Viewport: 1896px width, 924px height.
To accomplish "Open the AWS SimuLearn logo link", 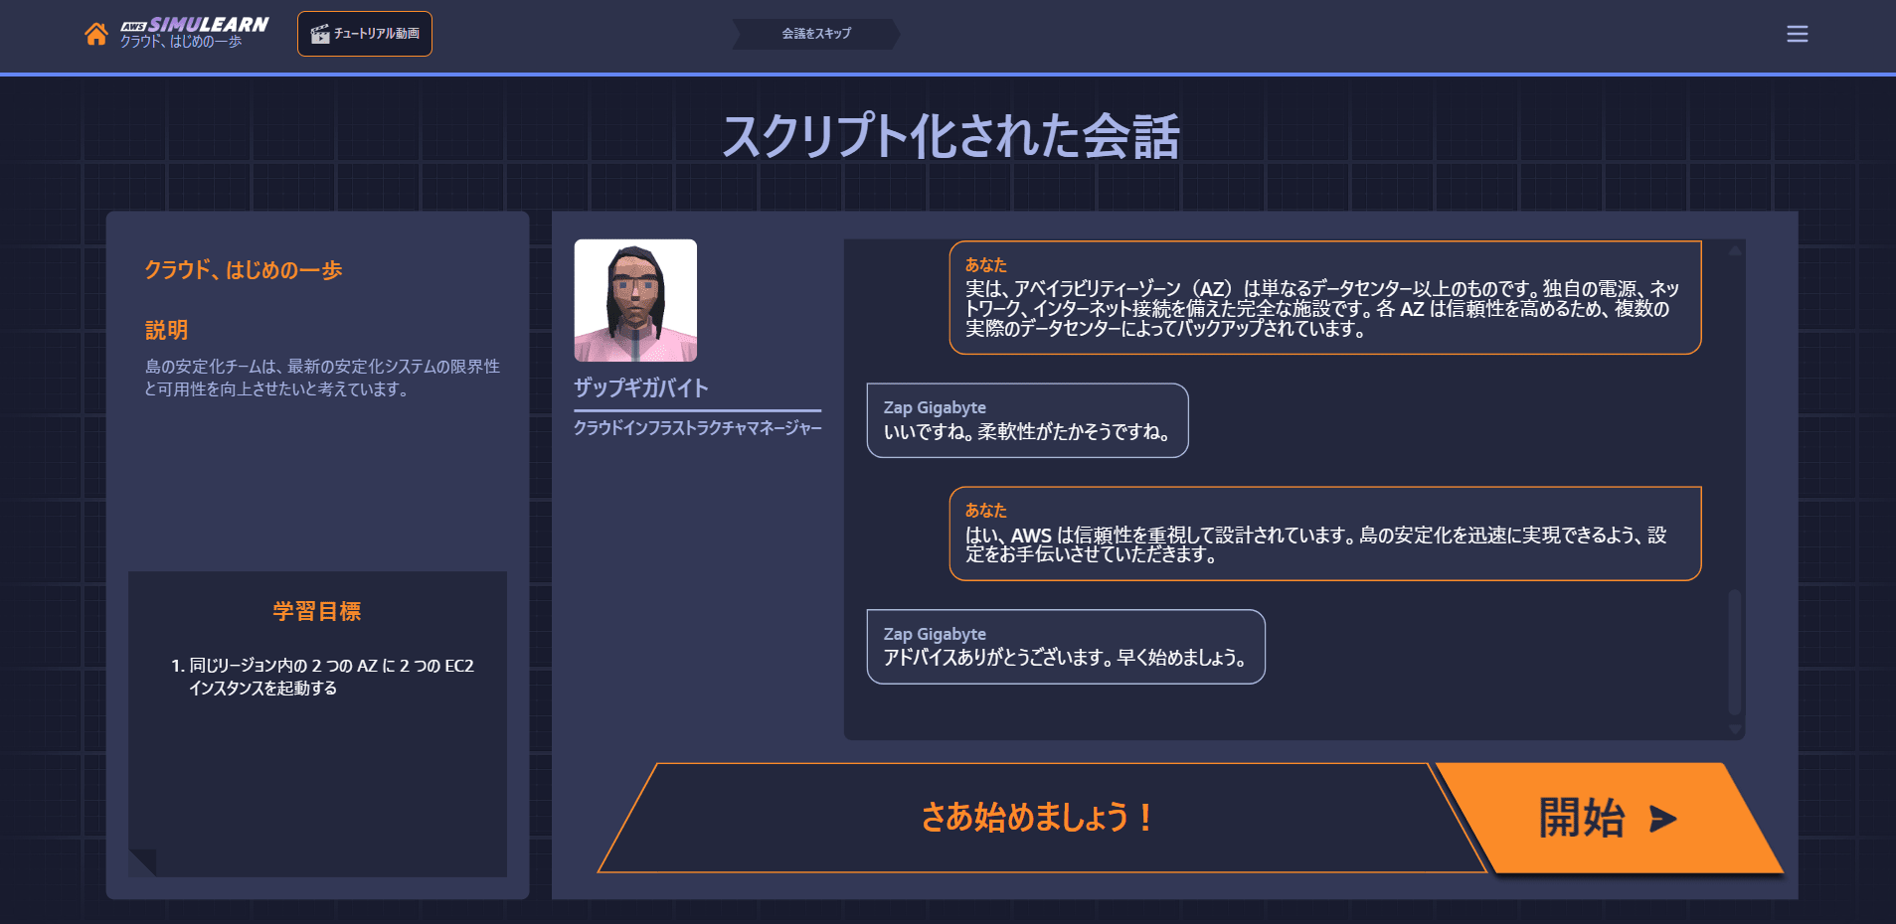I will click(x=194, y=33).
